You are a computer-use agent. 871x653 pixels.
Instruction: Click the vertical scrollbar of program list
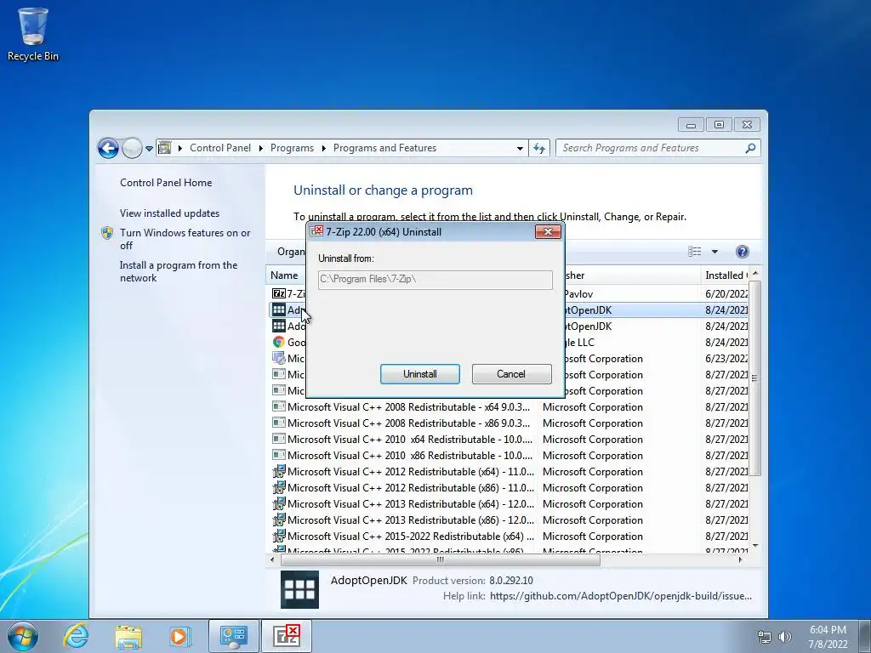click(x=754, y=378)
